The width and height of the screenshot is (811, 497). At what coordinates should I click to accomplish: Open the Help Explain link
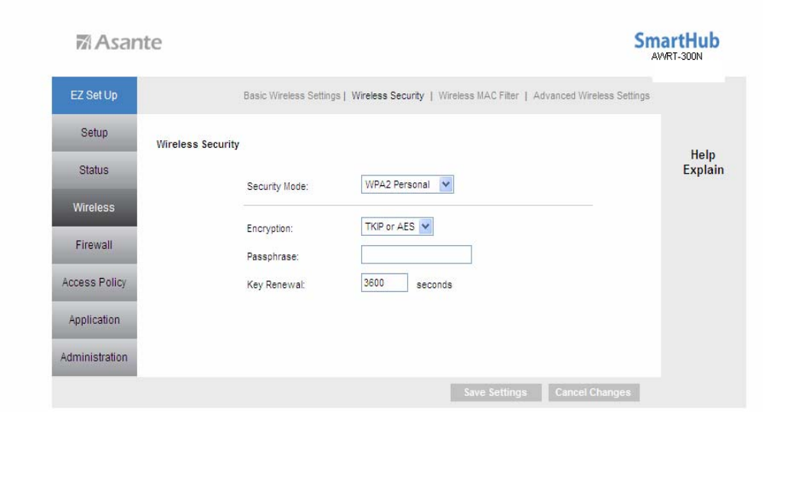703,162
